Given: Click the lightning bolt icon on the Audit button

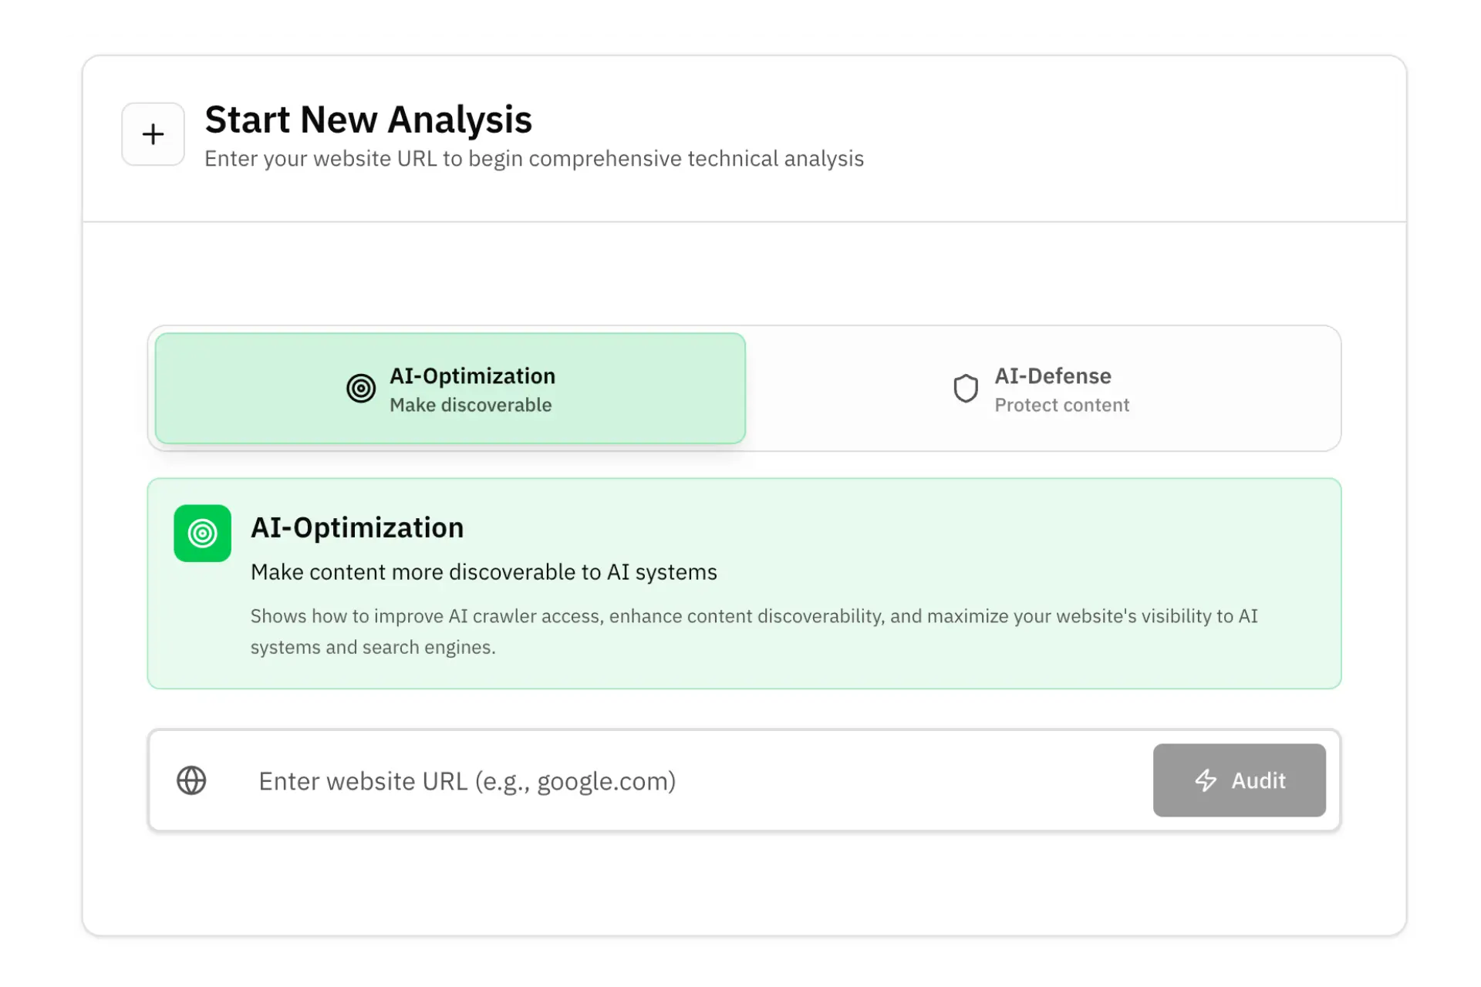Looking at the screenshot, I should [x=1206, y=780].
